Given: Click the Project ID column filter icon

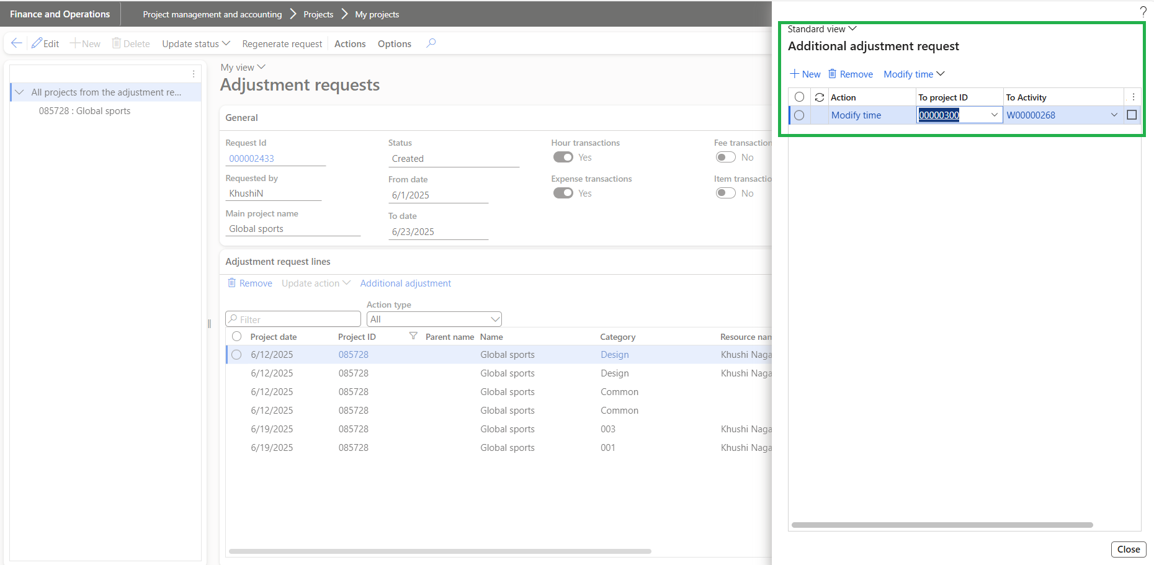Looking at the screenshot, I should [x=413, y=336].
